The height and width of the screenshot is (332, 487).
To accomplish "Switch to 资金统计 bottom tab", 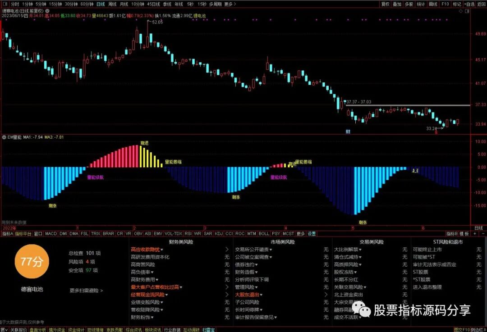I will click(x=76, y=329).
